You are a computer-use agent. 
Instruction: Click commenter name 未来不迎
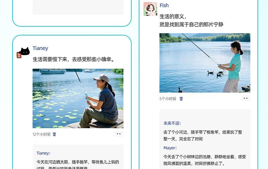[x=172, y=123]
